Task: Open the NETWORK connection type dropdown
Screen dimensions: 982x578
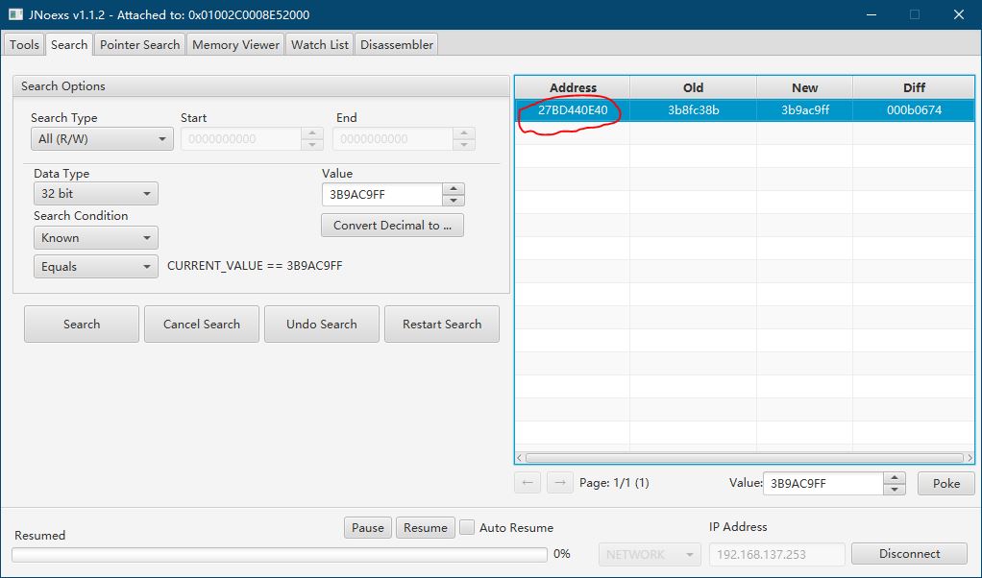Action: tap(650, 554)
